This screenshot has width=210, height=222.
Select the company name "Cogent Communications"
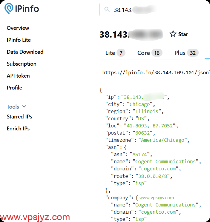pos(165,205)
